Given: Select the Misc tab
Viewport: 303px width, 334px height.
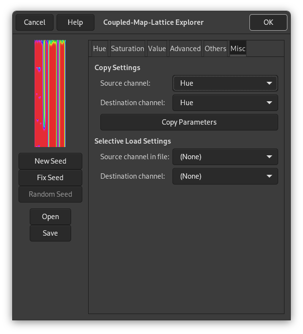Looking at the screenshot, I should [x=238, y=49].
